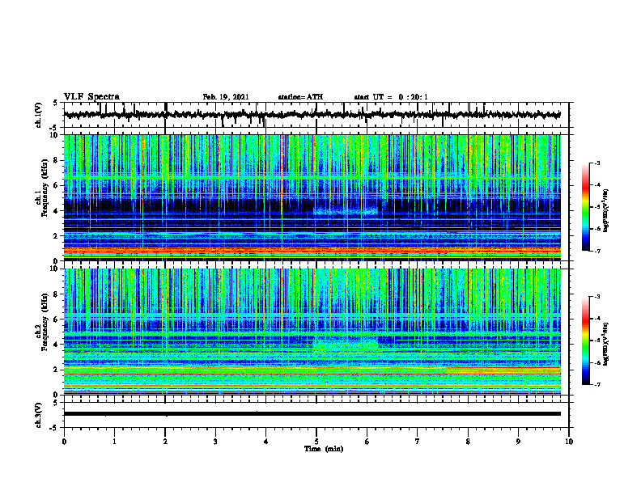
Task: Select the date text "Feb. 19, 2021"
Action: click(x=226, y=97)
